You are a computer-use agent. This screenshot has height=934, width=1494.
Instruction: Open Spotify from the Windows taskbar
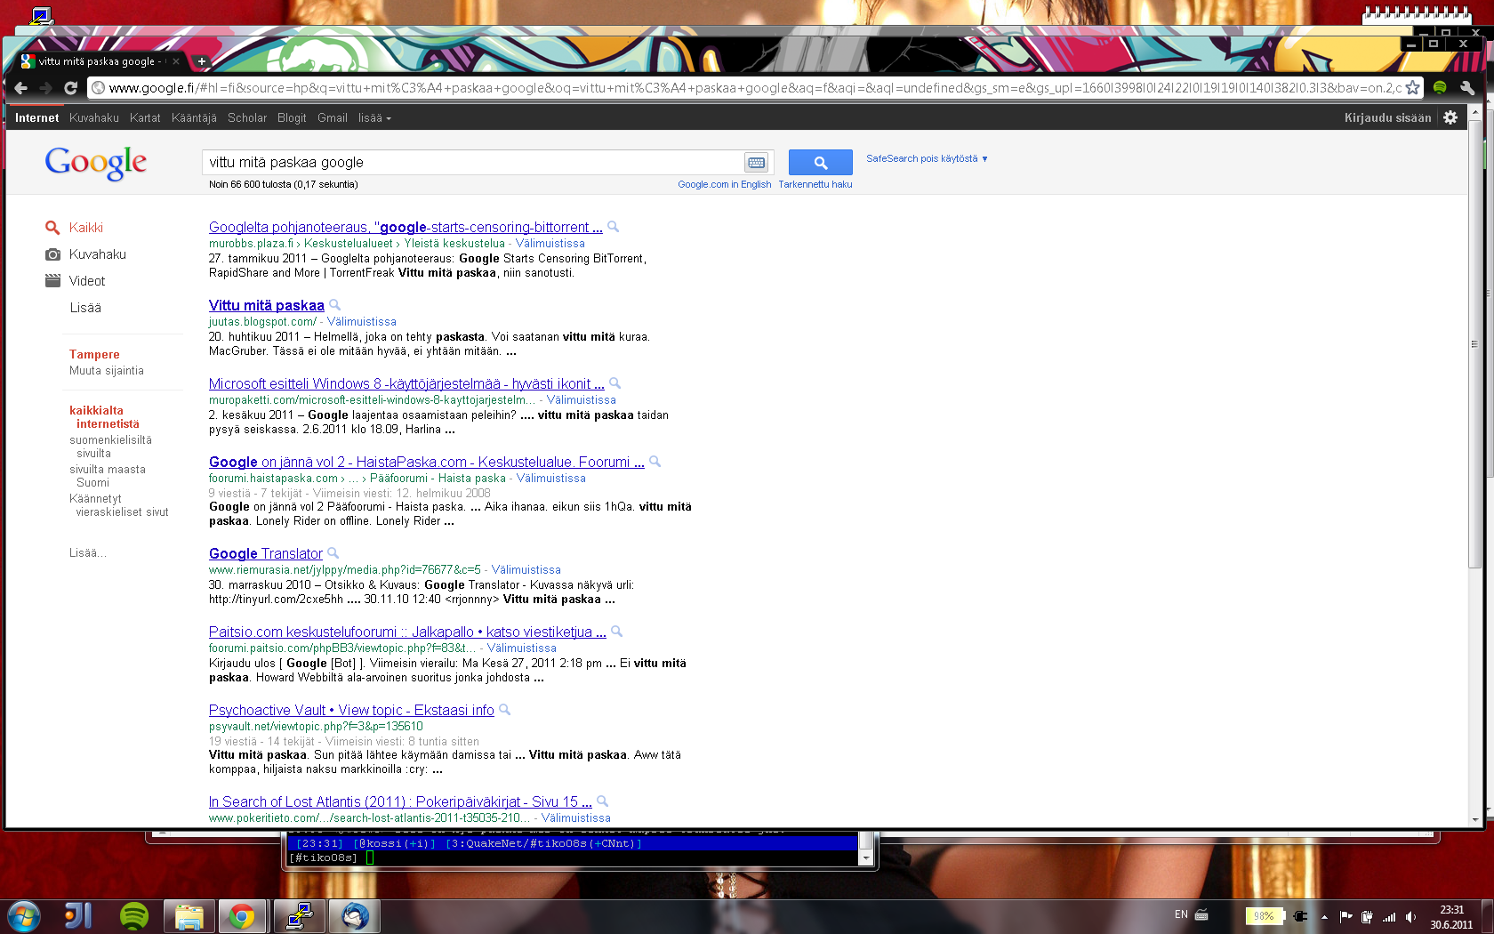click(134, 915)
